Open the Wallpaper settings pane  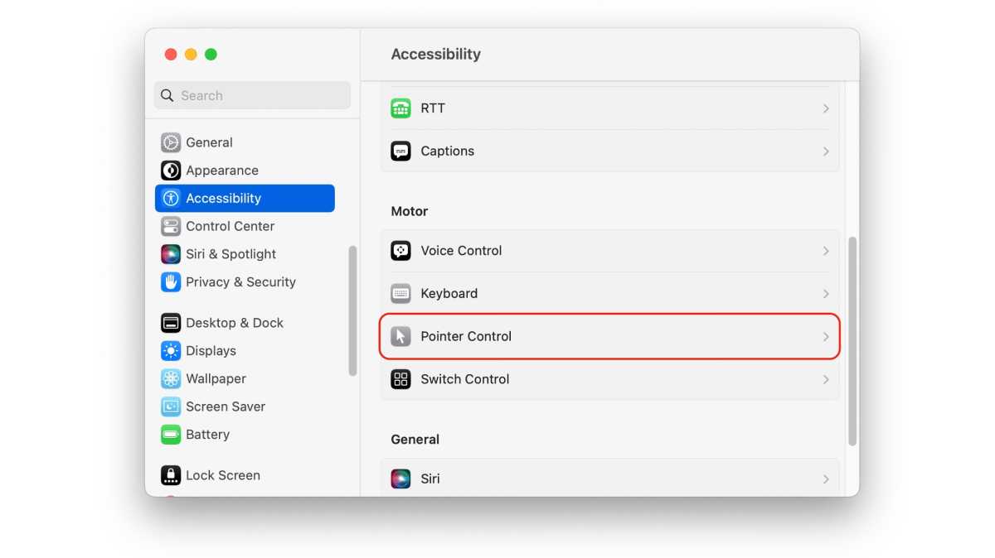tap(216, 378)
